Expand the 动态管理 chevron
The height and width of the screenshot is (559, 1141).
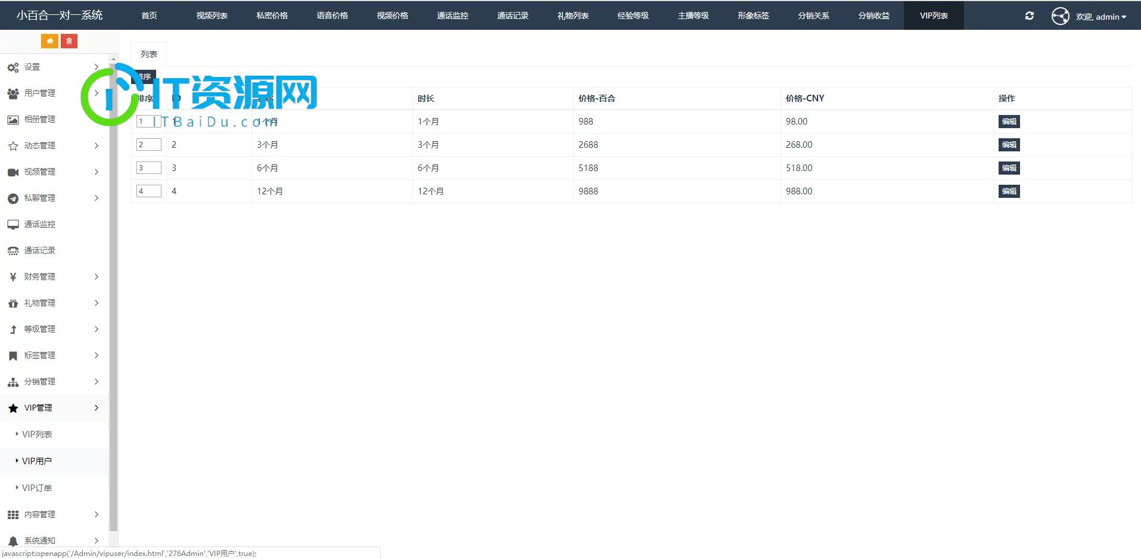[x=97, y=145]
